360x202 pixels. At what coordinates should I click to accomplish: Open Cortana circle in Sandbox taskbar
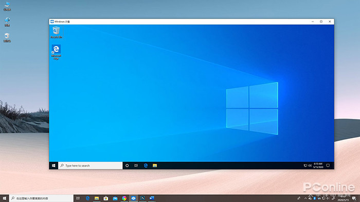[x=127, y=166]
